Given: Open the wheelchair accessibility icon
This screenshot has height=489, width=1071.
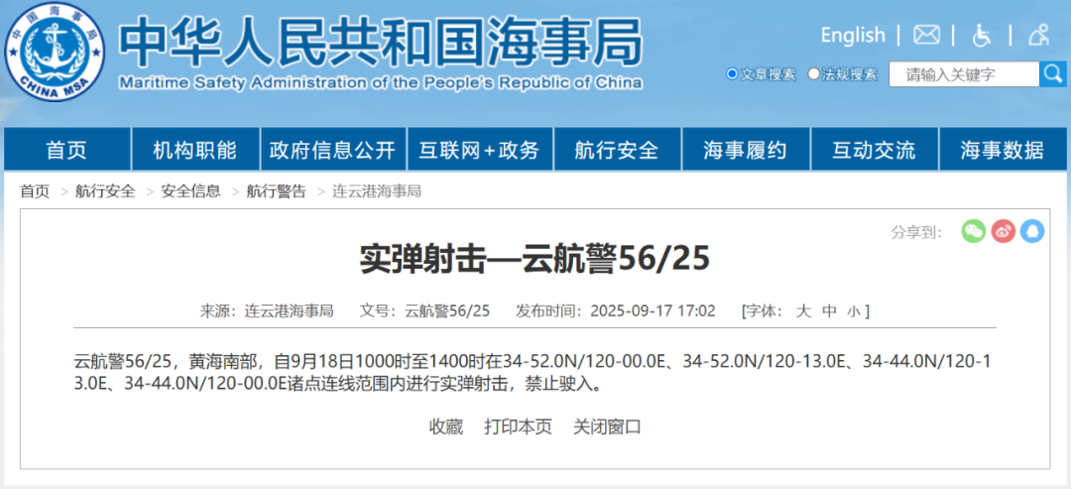Looking at the screenshot, I should coord(982,35).
